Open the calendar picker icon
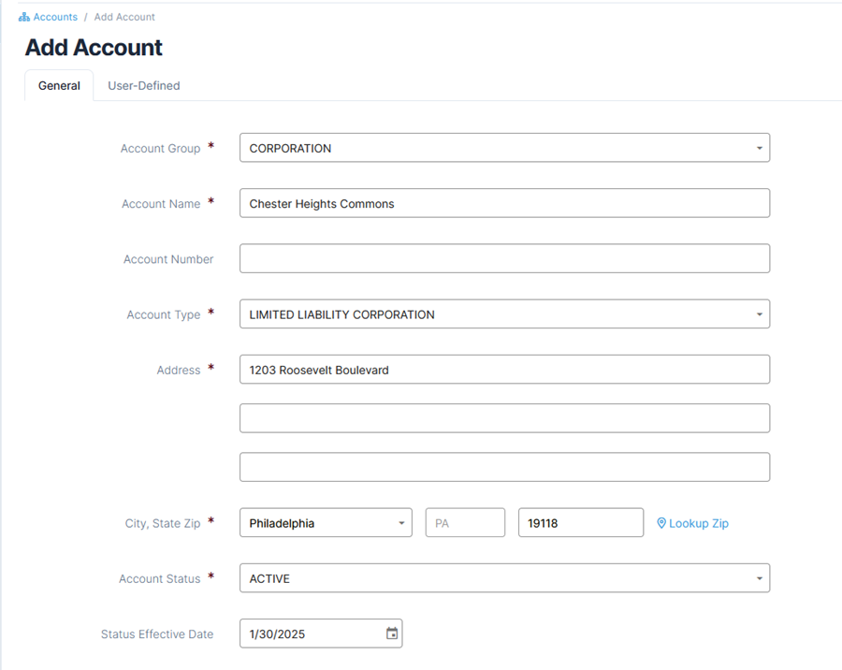The width and height of the screenshot is (842, 670). click(392, 634)
